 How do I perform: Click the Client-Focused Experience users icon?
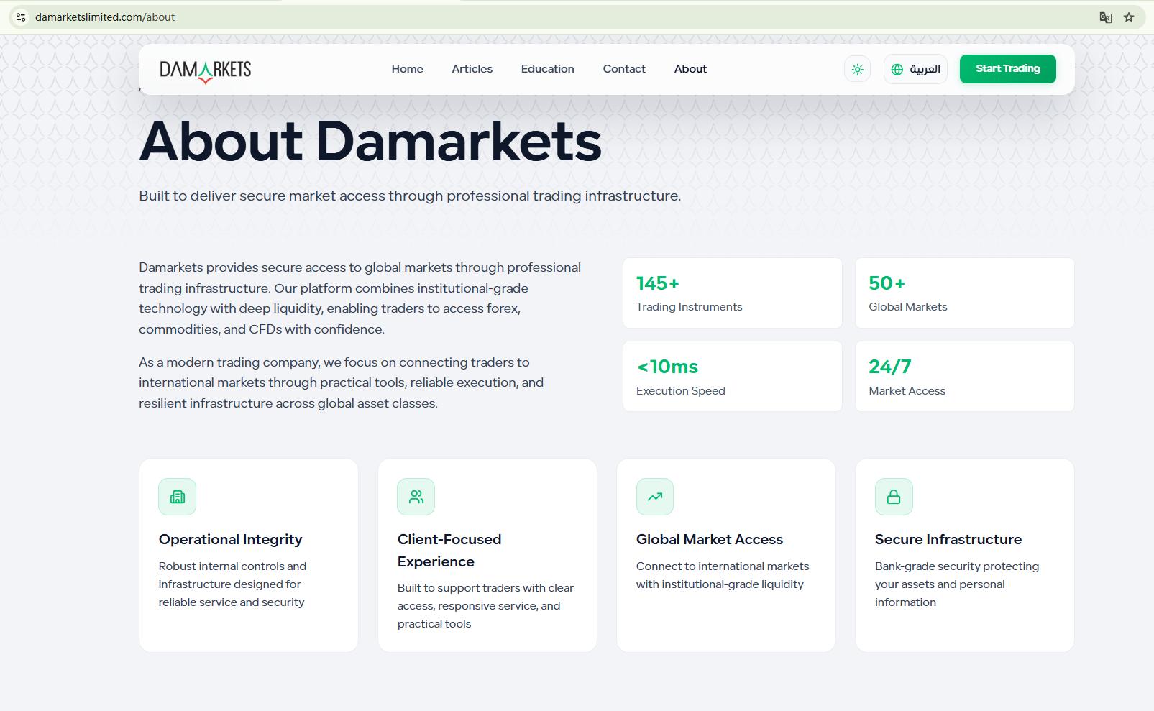416,497
